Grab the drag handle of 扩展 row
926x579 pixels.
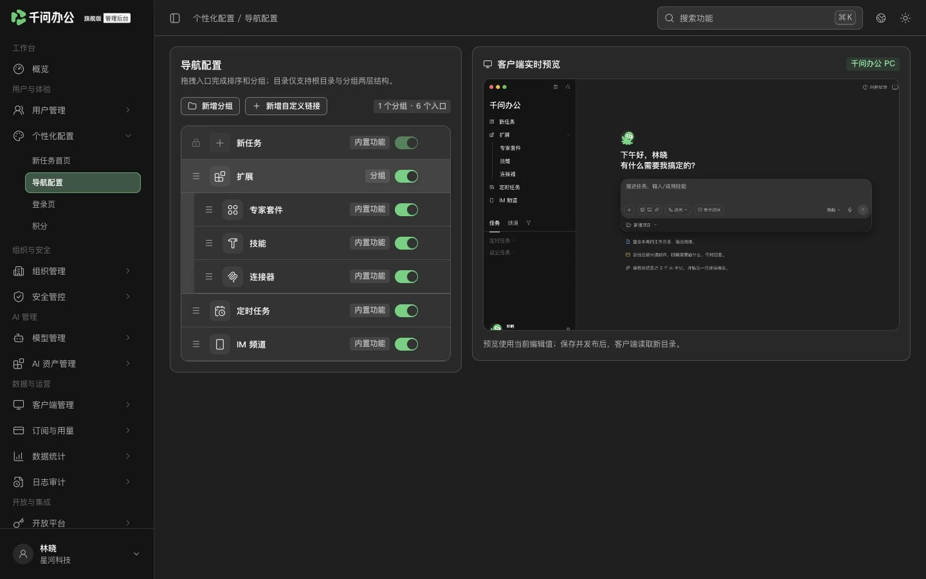coord(196,176)
